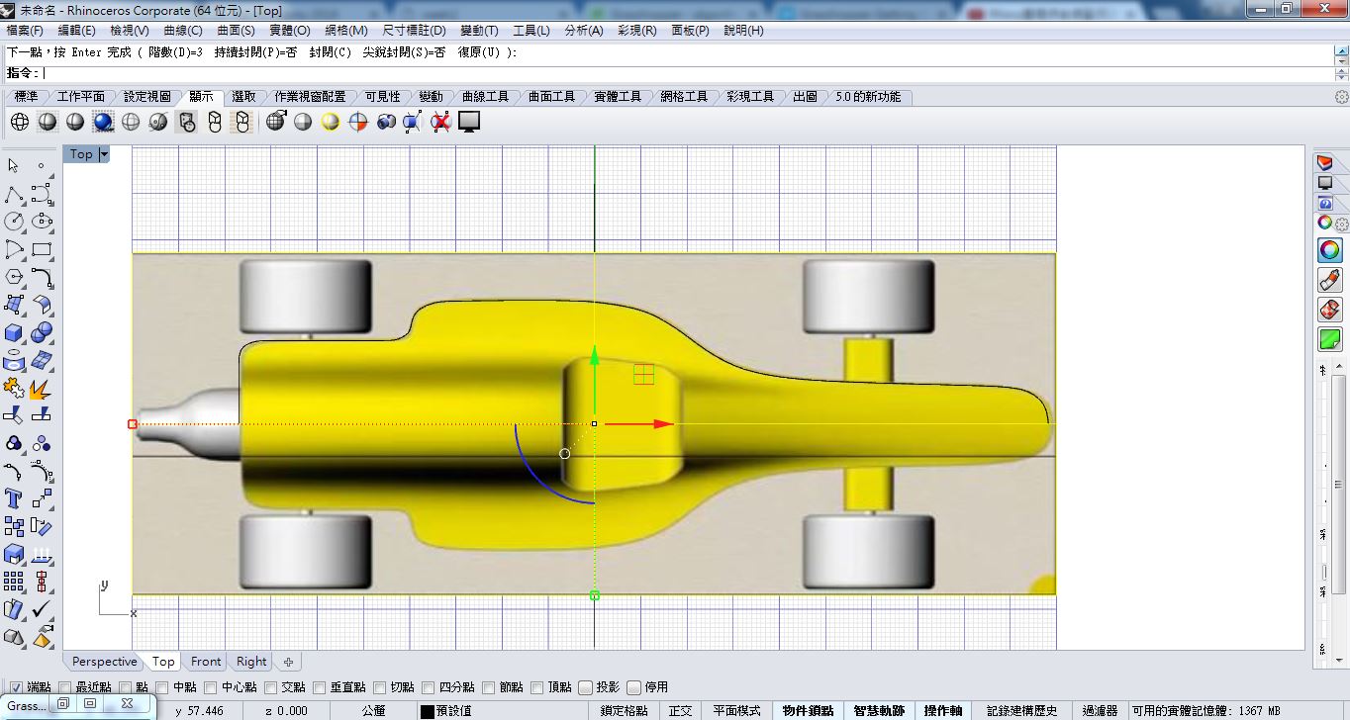
Task: Click the explode tool icon
Action: [42, 388]
